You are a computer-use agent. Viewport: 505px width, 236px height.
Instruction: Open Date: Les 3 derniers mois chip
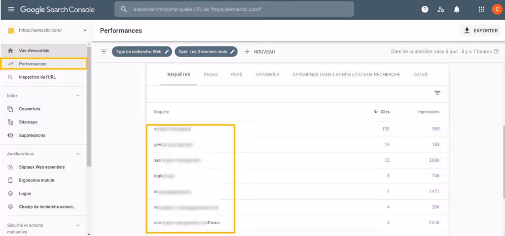point(206,52)
